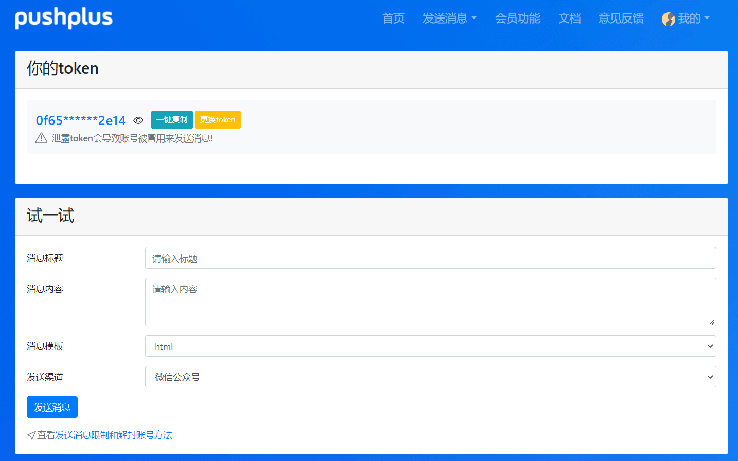The image size is (738, 461).
Task: Click the 更换token button
Action: (x=218, y=119)
